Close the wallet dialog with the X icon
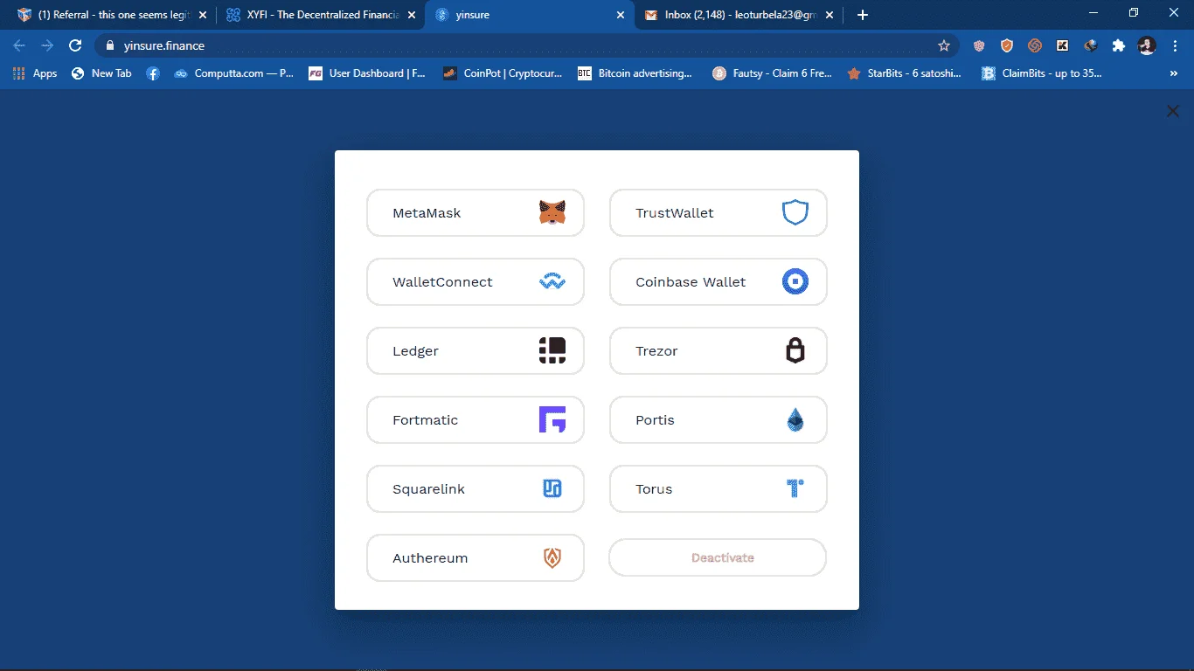The image size is (1194, 671). [x=1173, y=111]
